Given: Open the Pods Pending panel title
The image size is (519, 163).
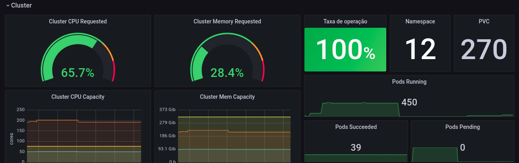Looking at the screenshot, I should point(463,127).
